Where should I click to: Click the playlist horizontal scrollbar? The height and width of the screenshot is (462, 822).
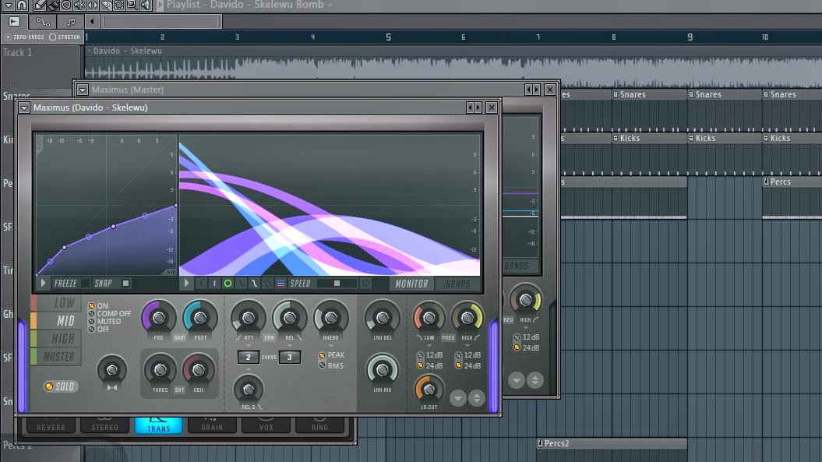click(162, 22)
